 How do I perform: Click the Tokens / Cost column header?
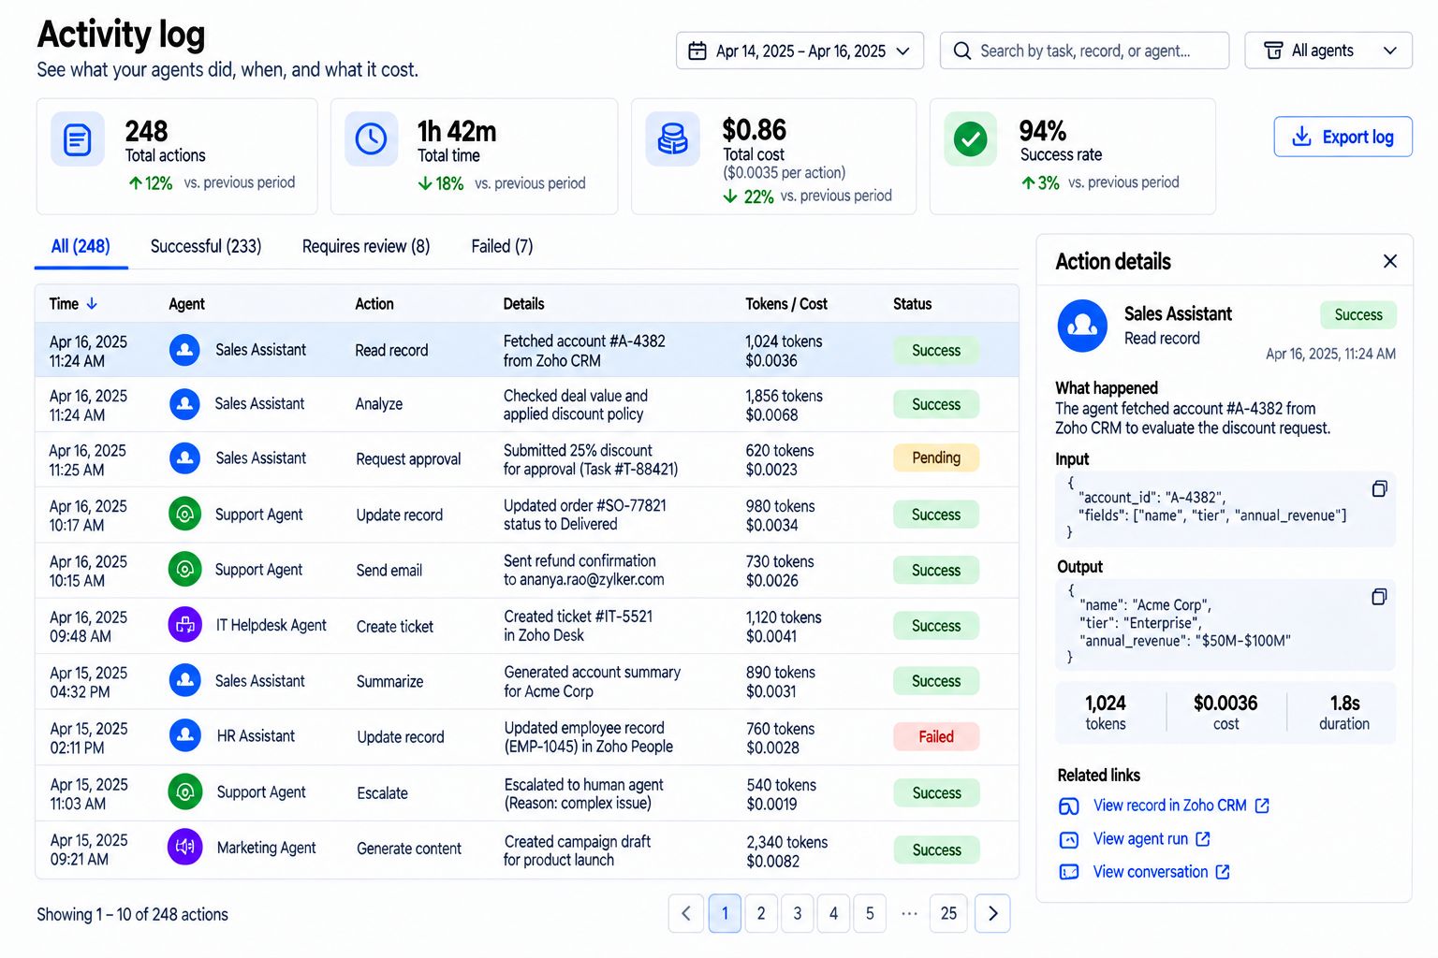click(786, 304)
